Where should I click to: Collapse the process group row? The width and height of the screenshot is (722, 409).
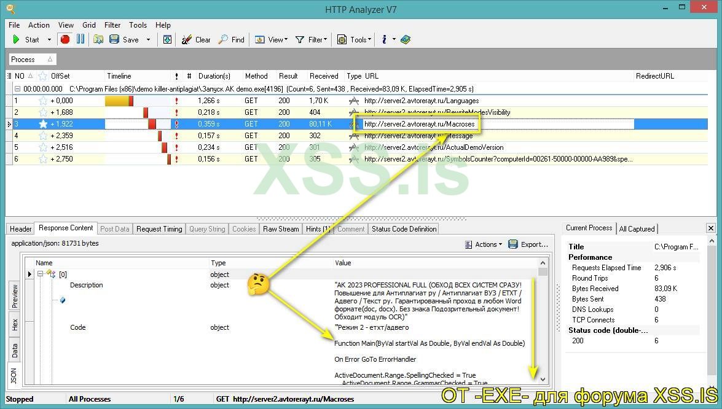tap(17, 89)
